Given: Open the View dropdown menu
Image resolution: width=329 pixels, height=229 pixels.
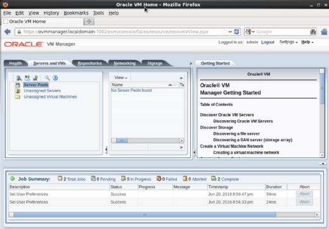Looking at the screenshot, I should click(x=120, y=78).
